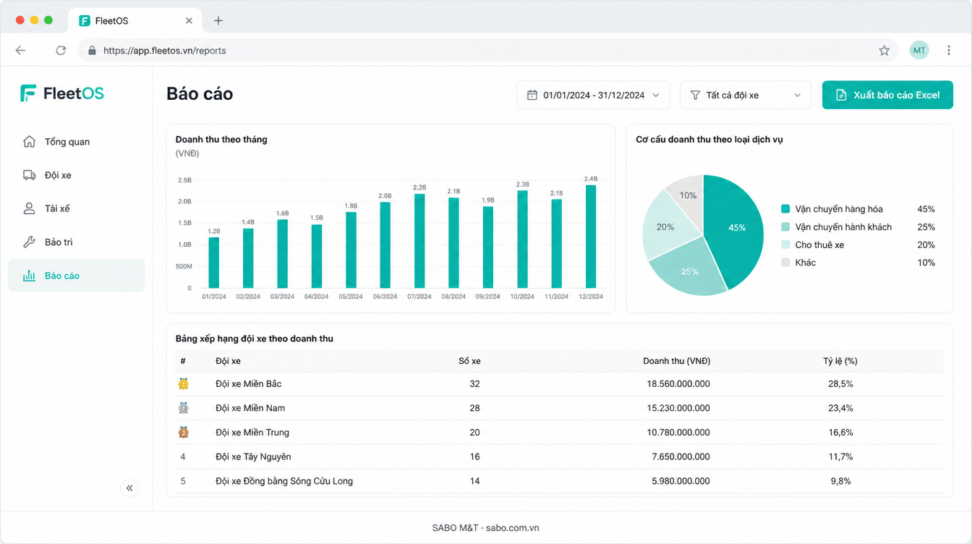The width and height of the screenshot is (972, 544).
Task: Click Đội xe Đồng bằng Sông Cửu Long
Action: pos(284,481)
